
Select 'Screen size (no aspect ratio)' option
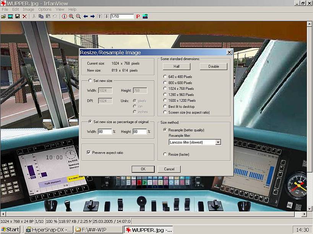click(165, 112)
